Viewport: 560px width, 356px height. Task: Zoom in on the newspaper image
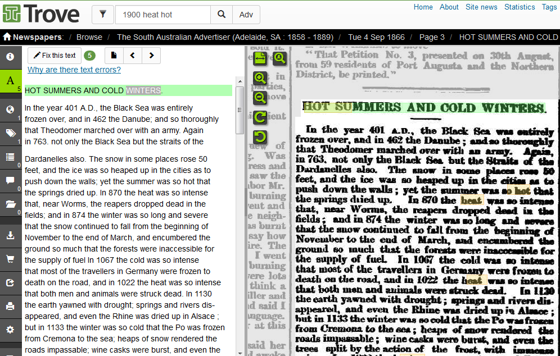click(x=260, y=78)
